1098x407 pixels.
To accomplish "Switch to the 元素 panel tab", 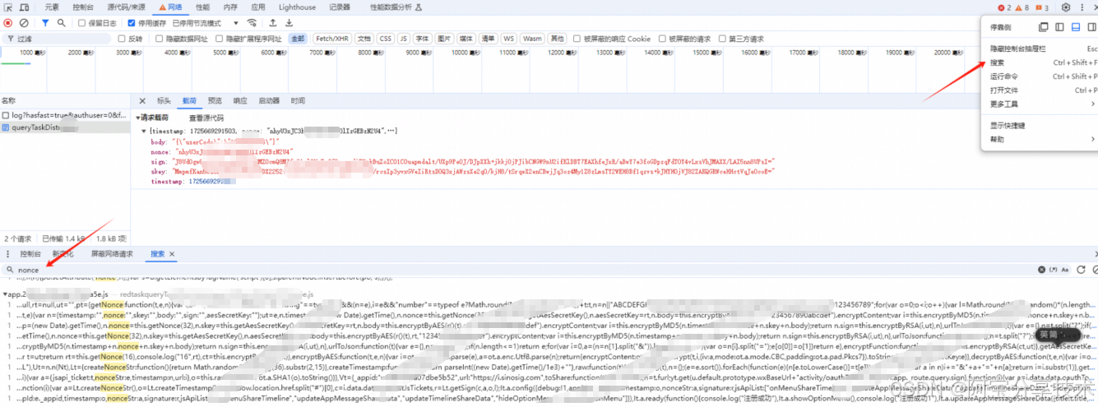I will pyautogui.click(x=51, y=7).
